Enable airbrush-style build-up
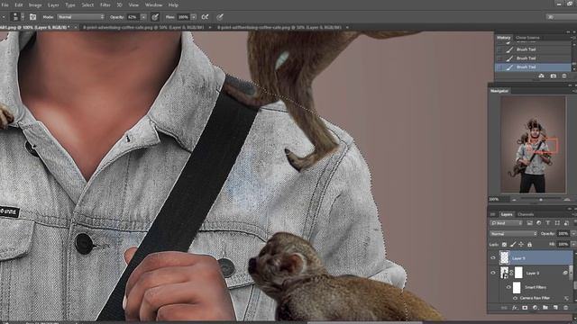577x324 pixels. 206,17
